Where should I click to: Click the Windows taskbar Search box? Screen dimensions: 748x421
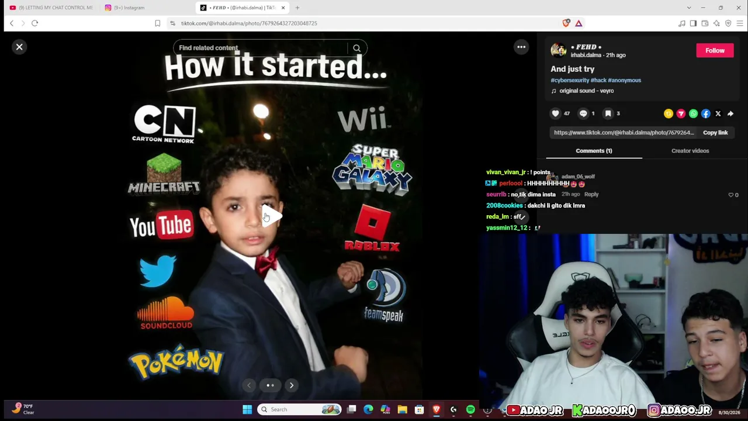pos(300,409)
